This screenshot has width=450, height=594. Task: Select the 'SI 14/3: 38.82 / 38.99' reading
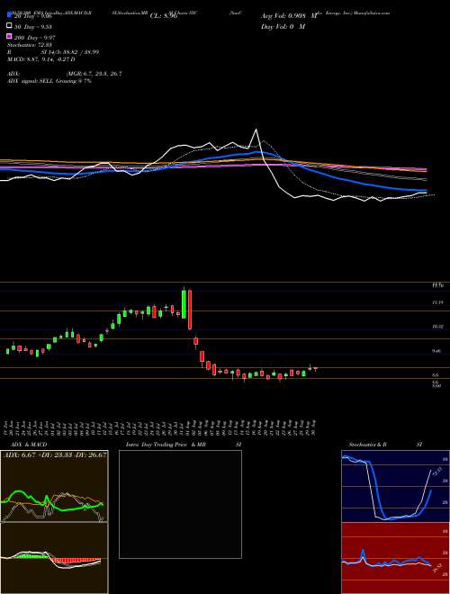[70, 52]
